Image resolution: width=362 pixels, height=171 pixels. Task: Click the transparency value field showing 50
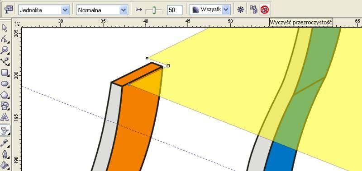[175, 10]
